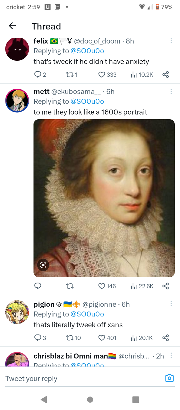Open @SO0u0o link in mett's reply
Viewport: 180px width, 410px height.
[87, 101]
